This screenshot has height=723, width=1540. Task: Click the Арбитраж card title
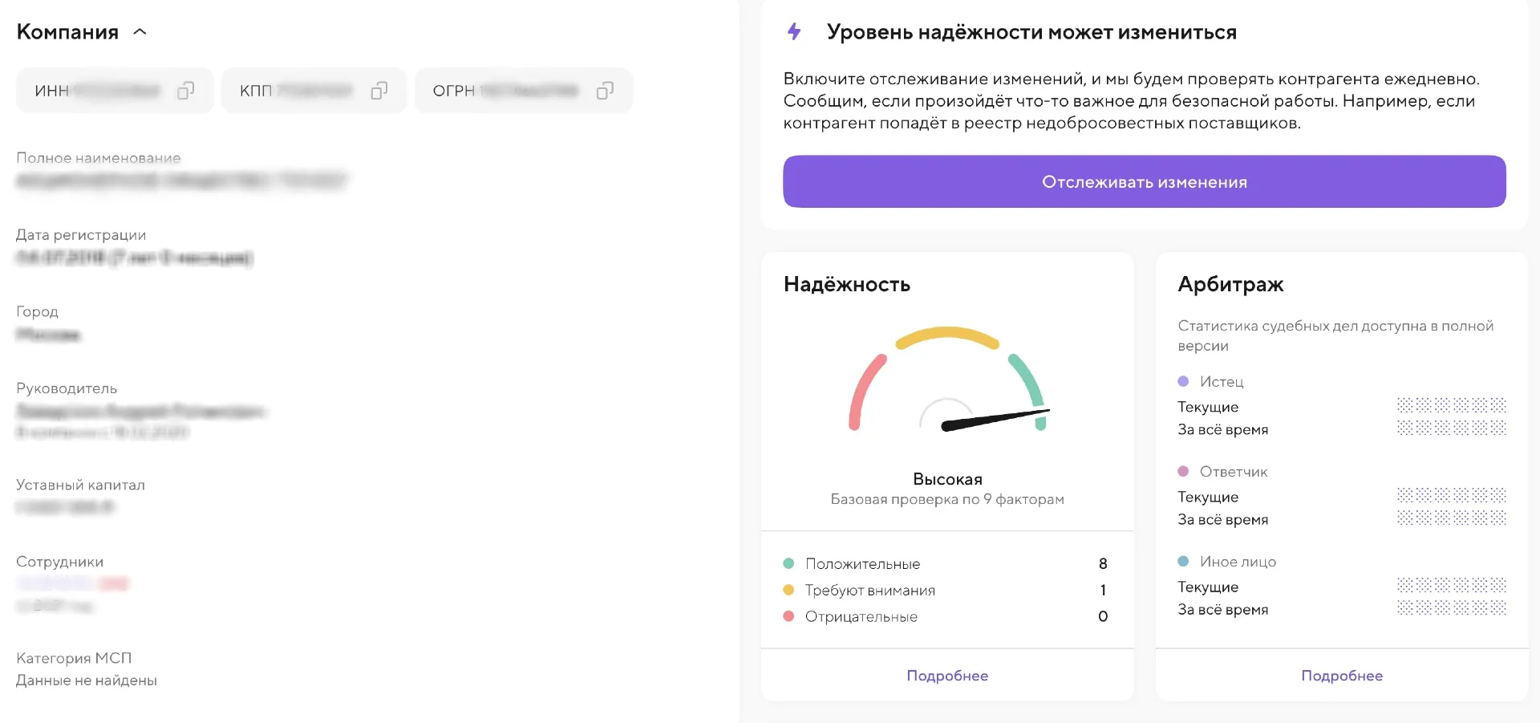click(x=1230, y=284)
